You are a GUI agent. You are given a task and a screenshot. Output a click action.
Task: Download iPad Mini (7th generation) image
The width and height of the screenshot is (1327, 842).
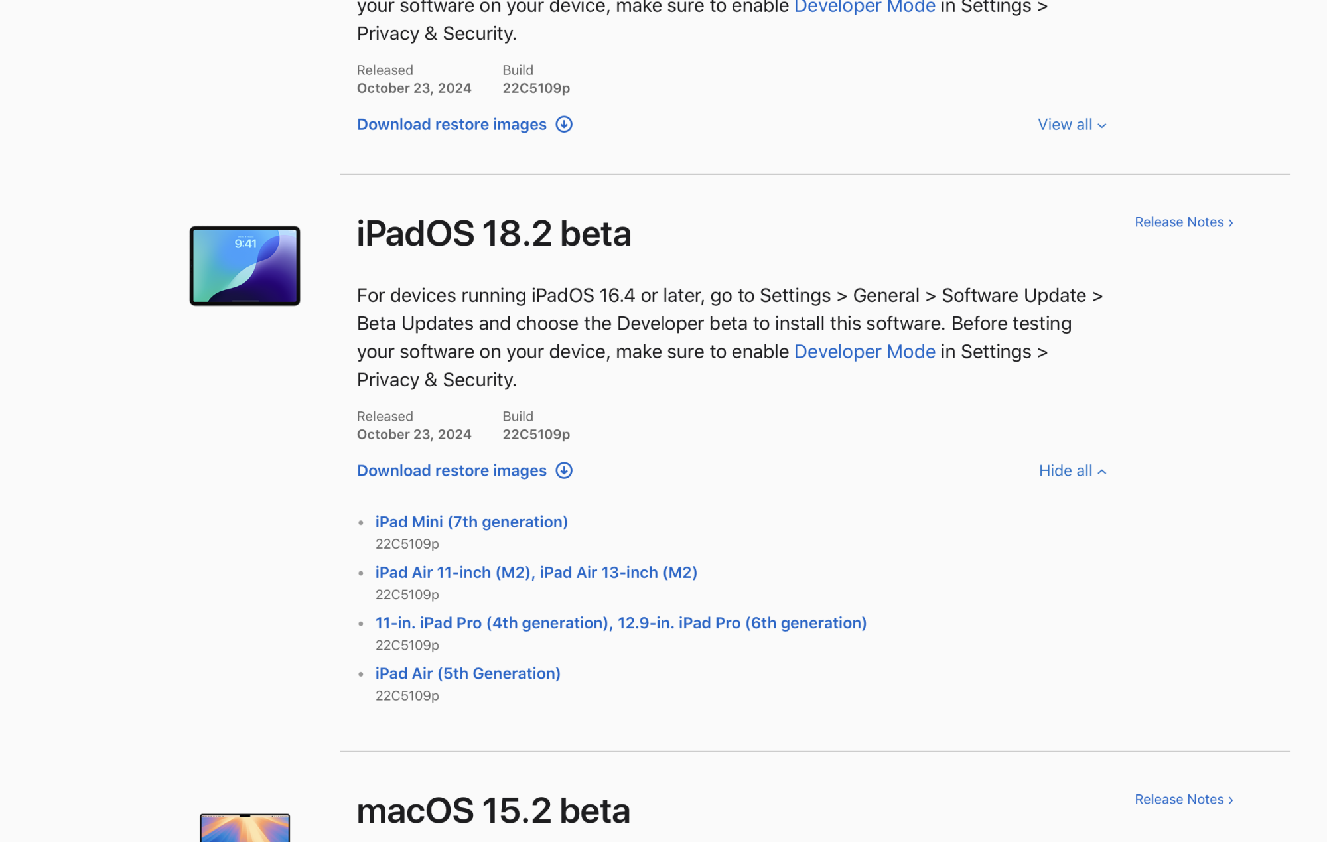[x=471, y=522]
